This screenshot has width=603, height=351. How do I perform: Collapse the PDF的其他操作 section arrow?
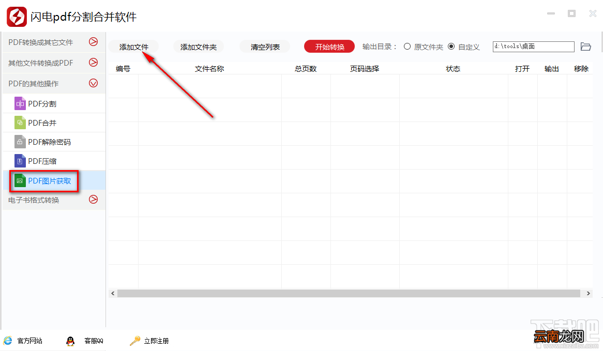[x=94, y=83]
